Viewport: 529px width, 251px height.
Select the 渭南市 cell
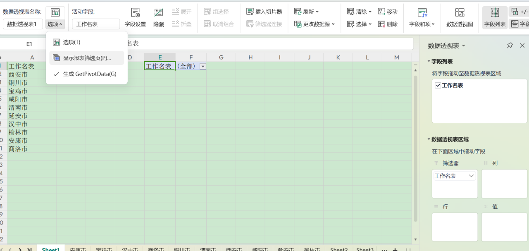click(x=32, y=108)
